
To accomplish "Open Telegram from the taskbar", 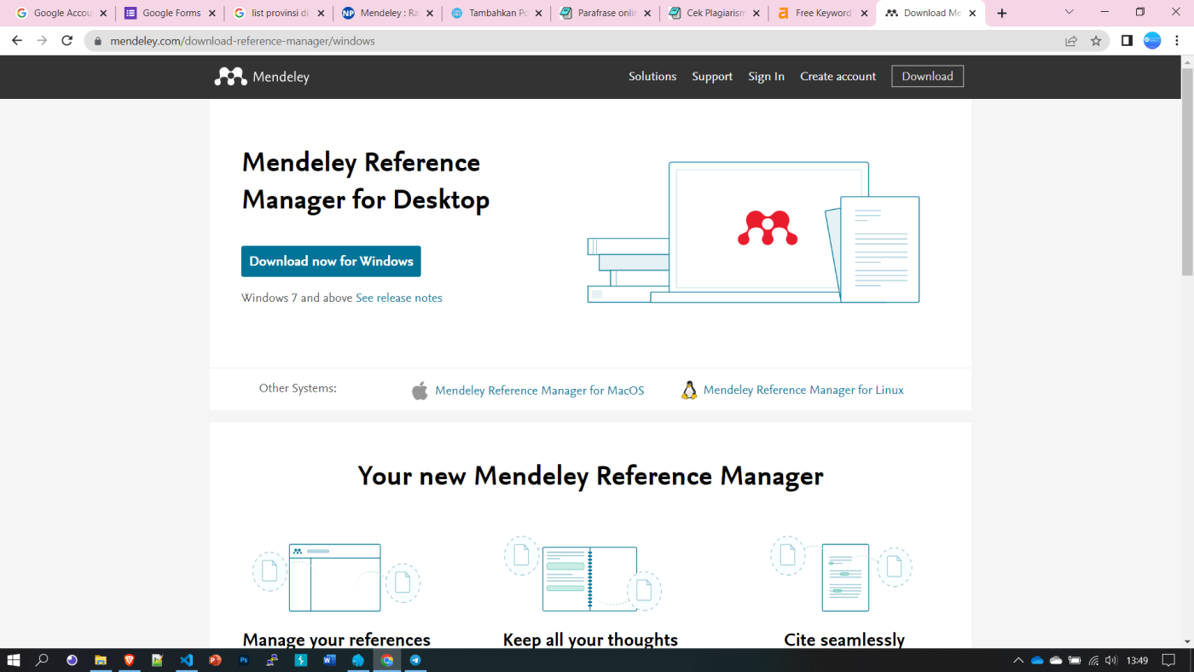I will (415, 660).
